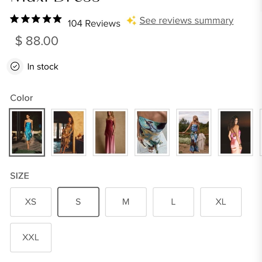
Task: Click the In stock label
Action: 43,67
